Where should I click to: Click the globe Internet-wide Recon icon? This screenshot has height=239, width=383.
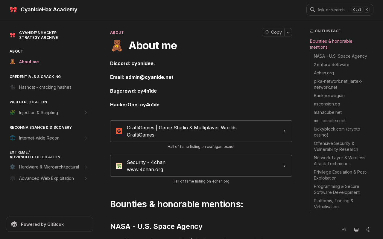pyautogui.click(x=13, y=138)
